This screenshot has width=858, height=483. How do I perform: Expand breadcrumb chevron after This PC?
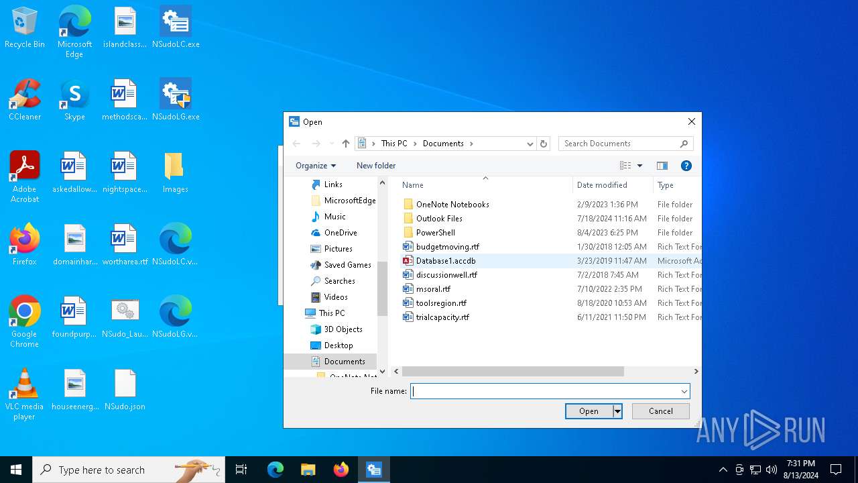pos(415,144)
